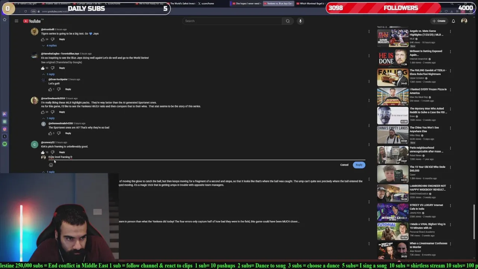This screenshot has width=478, height=269.
Task: Dislike the Kirk's pitch framing comment
Action: click(52, 152)
